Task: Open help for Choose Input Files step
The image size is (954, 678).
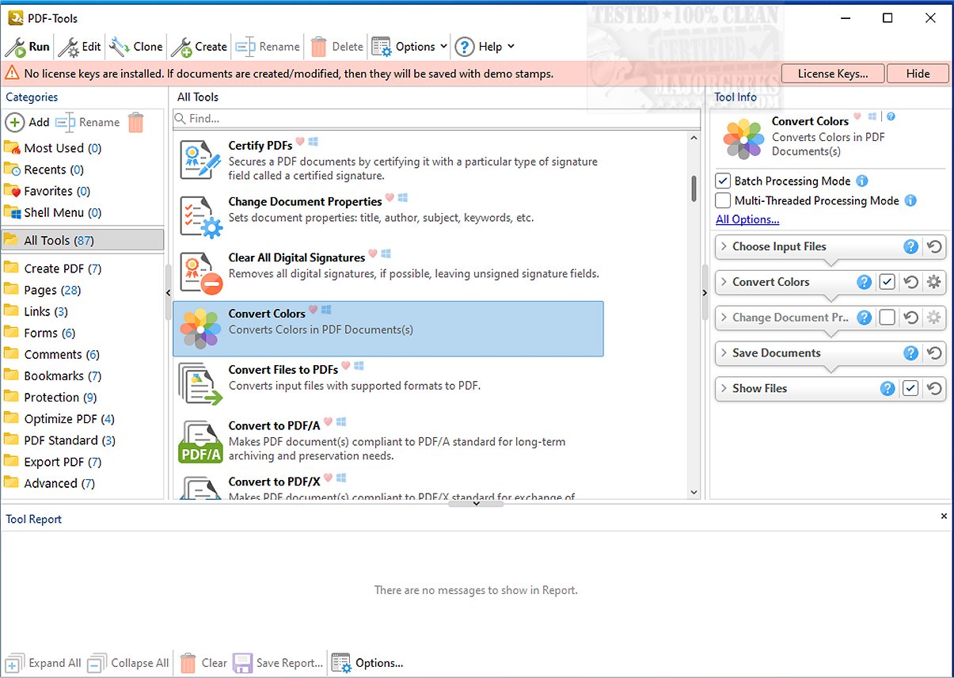Action: tap(911, 246)
